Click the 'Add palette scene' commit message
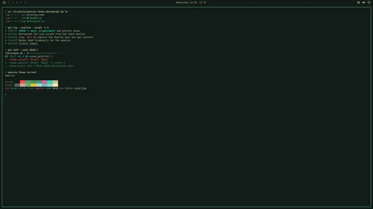Viewport: 373px width, 209px height. click(68, 31)
